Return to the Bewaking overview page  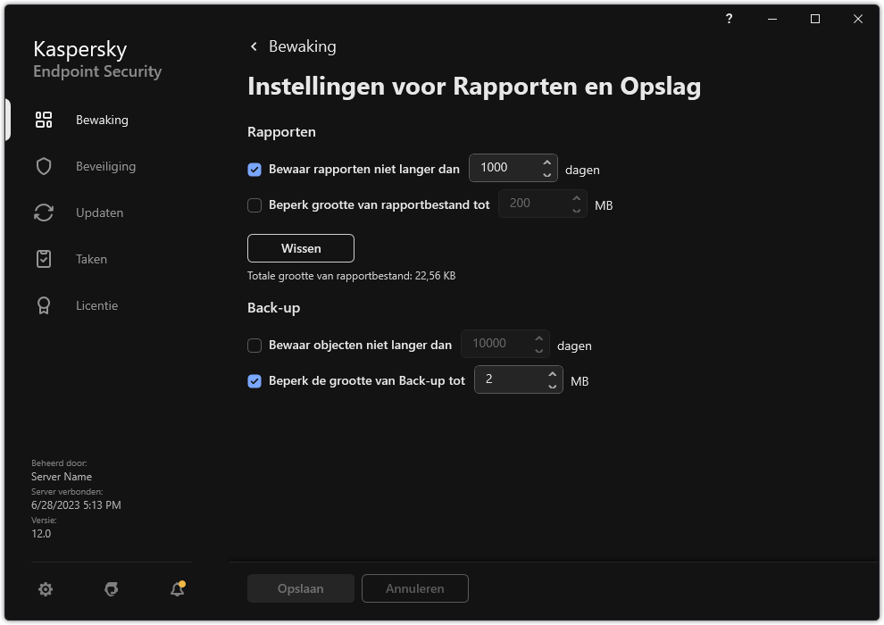tap(301, 46)
